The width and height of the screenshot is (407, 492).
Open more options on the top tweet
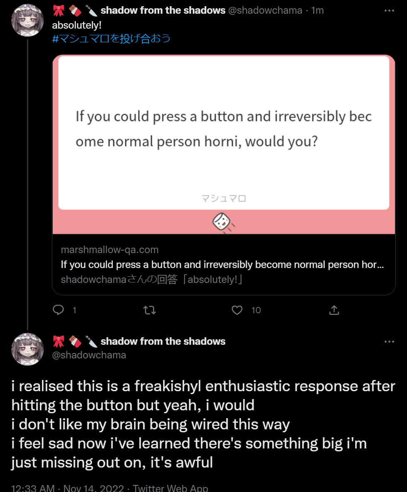pos(389,11)
